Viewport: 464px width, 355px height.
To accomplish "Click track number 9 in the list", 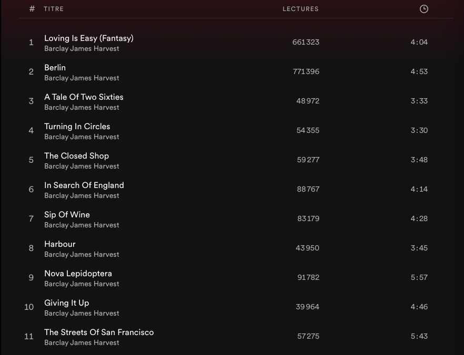I will coord(31,277).
